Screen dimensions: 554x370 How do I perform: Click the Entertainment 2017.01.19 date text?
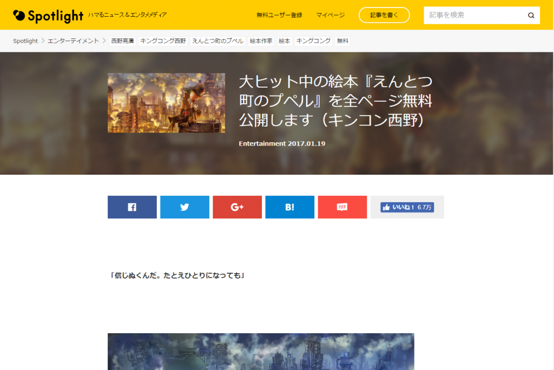(282, 143)
